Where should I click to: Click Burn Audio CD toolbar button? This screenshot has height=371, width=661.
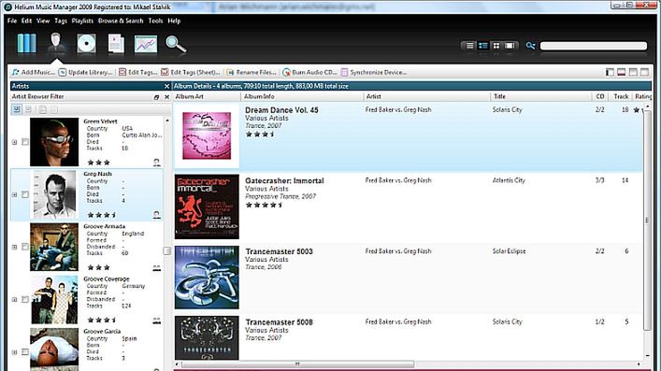pos(309,72)
